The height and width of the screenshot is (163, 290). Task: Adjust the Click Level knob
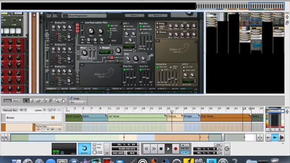[x=95, y=152]
